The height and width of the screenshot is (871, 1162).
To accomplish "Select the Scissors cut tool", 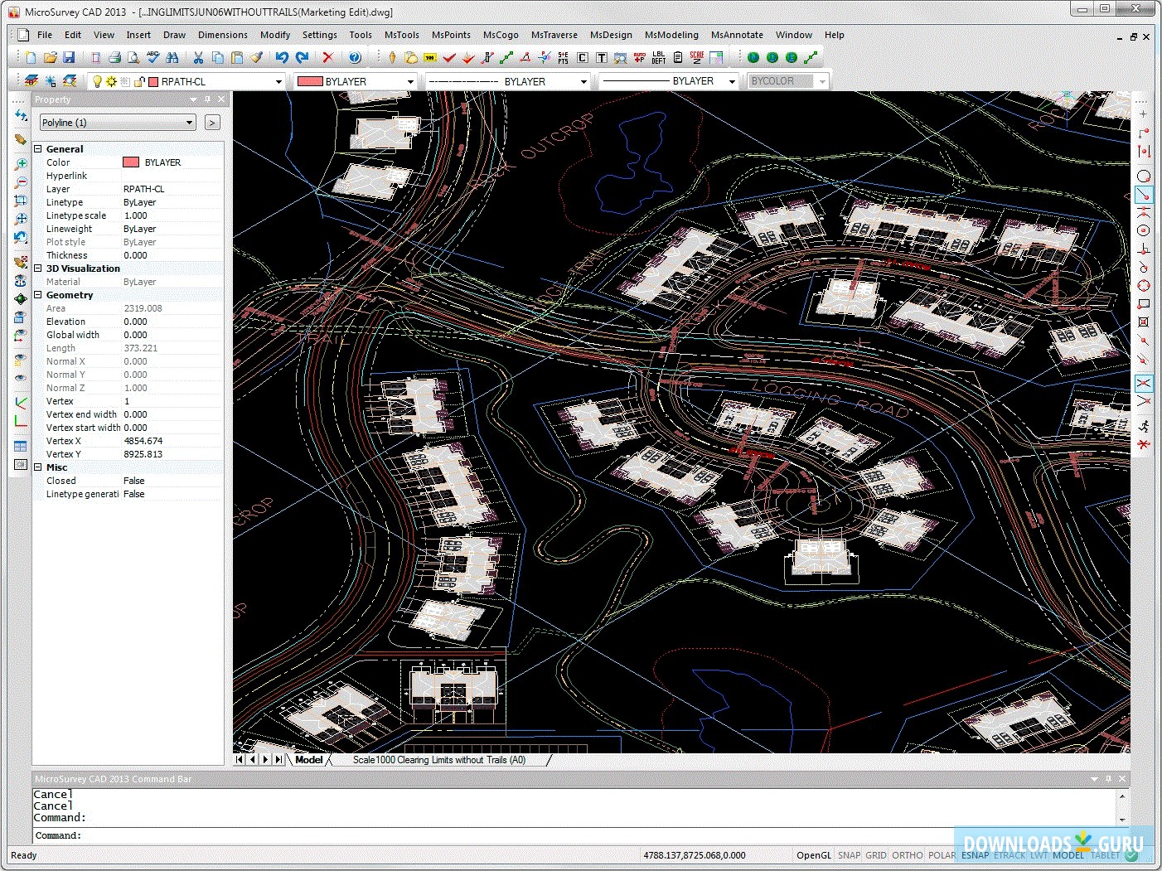I will point(197,57).
